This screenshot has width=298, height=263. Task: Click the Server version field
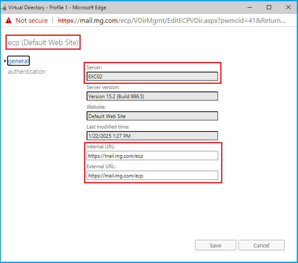152,96
